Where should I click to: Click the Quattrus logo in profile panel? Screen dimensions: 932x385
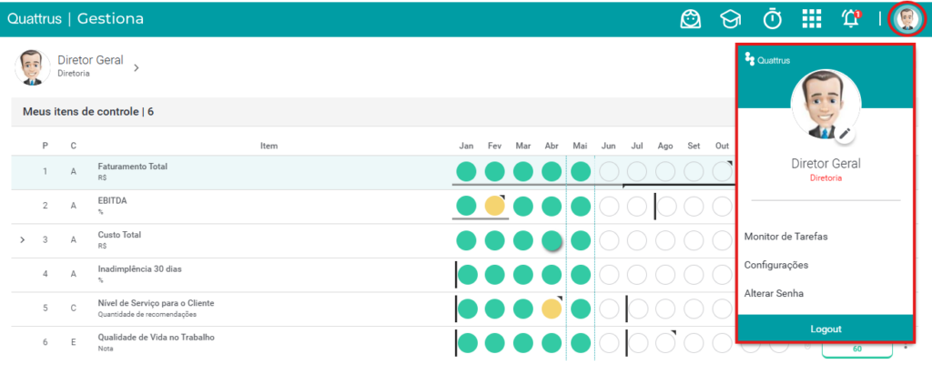click(766, 59)
